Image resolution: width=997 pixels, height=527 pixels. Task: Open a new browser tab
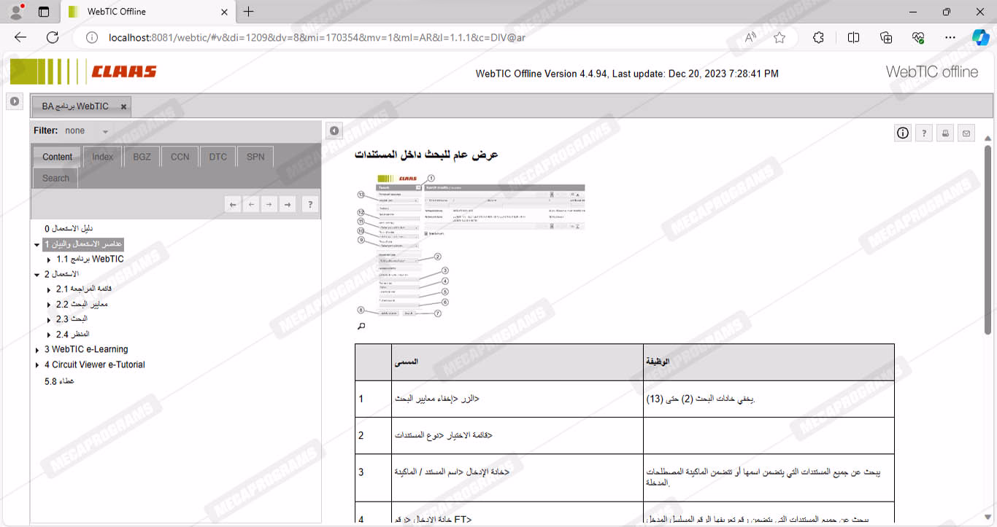pyautogui.click(x=249, y=12)
